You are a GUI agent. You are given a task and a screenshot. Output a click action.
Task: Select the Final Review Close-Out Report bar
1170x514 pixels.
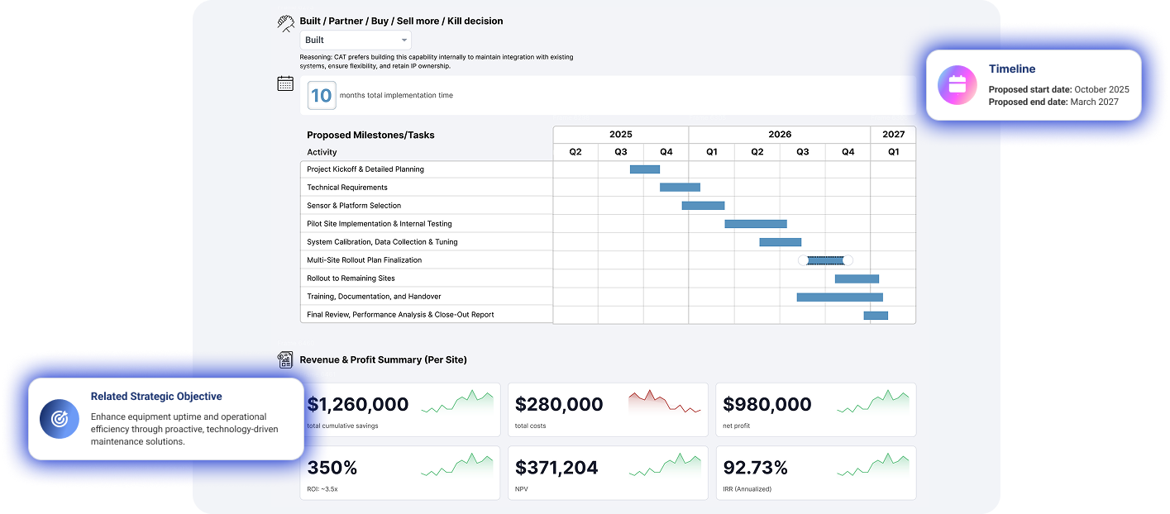pos(876,315)
